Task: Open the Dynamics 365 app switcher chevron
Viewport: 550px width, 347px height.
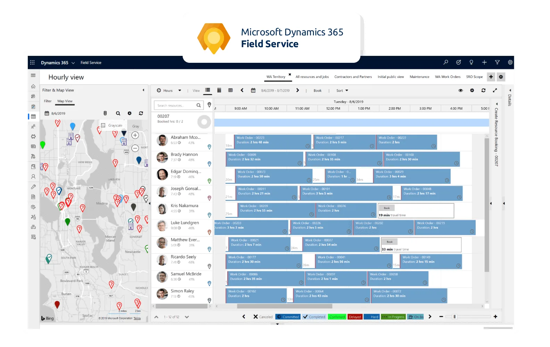Action: [x=73, y=63]
